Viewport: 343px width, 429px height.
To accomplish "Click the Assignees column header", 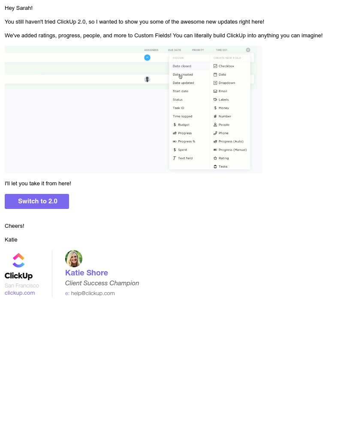I will (x=151, y=50).
